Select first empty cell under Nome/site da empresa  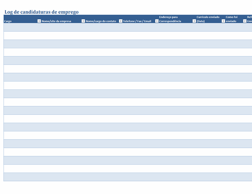62,27
